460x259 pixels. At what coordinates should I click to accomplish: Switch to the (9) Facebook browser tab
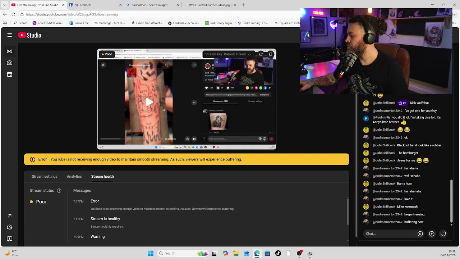pyautogui.click(x=94, y=5)
